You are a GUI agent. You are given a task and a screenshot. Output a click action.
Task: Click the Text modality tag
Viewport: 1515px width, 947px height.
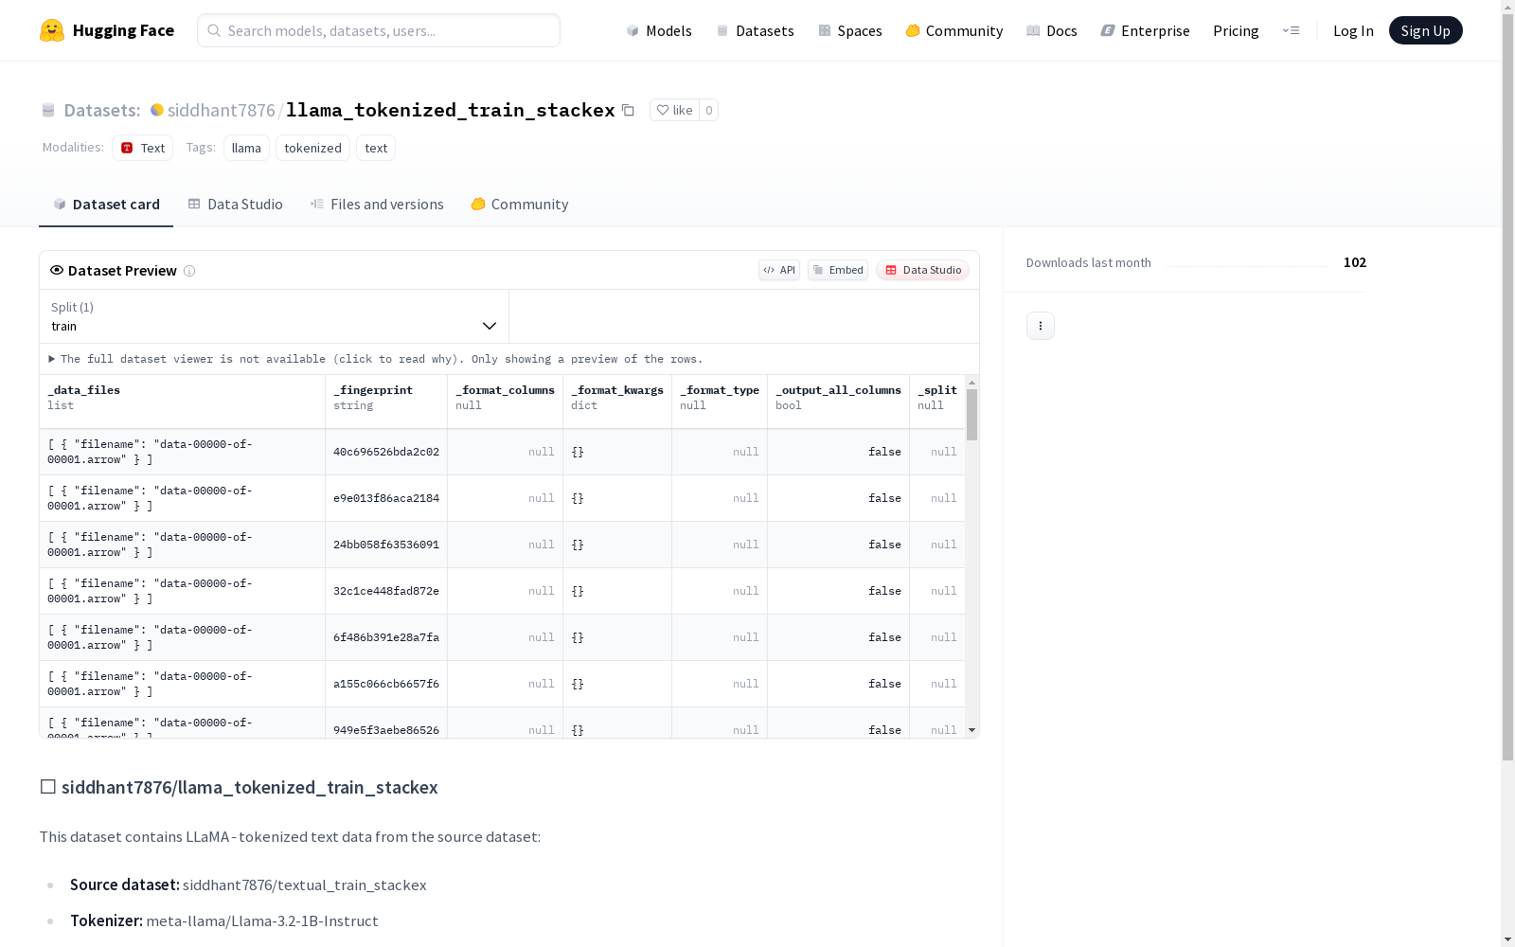click(x=142, y=148)
